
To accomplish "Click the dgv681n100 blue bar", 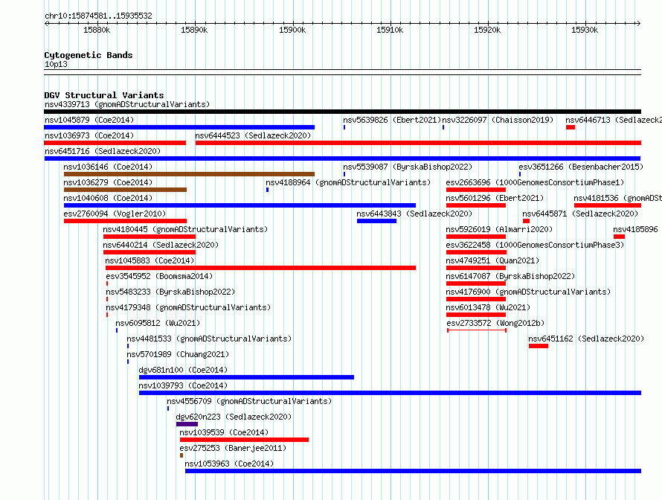I will (246, 377).
